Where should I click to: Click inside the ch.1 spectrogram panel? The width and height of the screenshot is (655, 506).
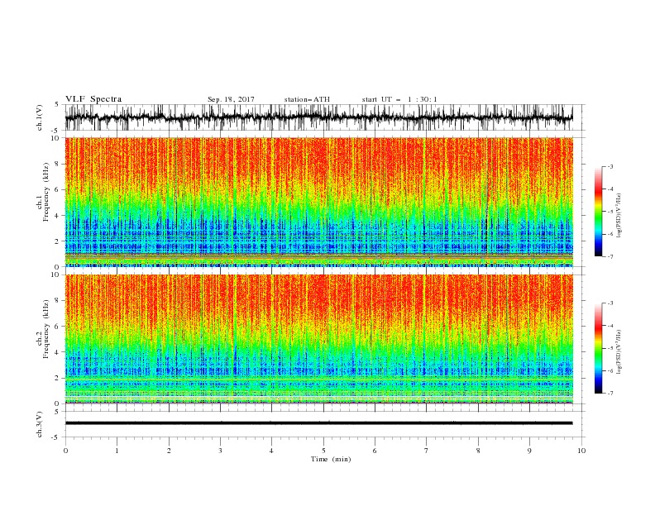tap(318, 202)
